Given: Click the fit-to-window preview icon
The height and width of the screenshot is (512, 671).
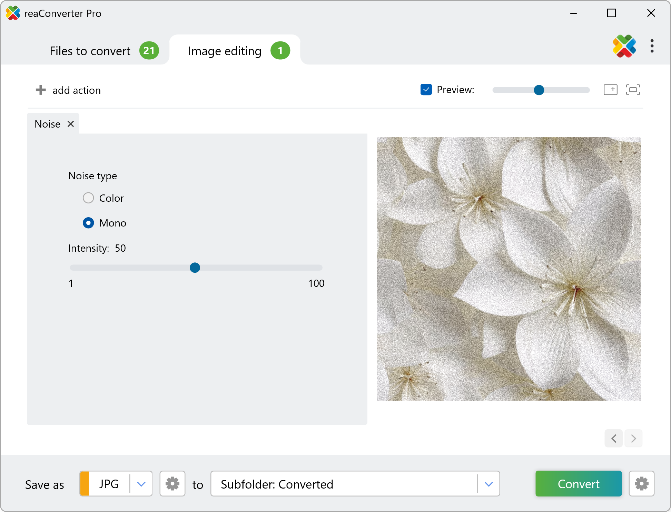Looking at the screenshot, I should pos(633,90).
